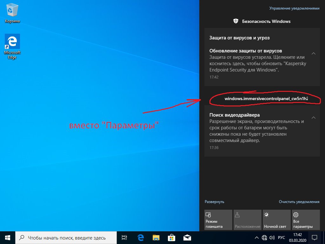
Task: Open Task View from the taskbar
Action: (x=124, y=238)
